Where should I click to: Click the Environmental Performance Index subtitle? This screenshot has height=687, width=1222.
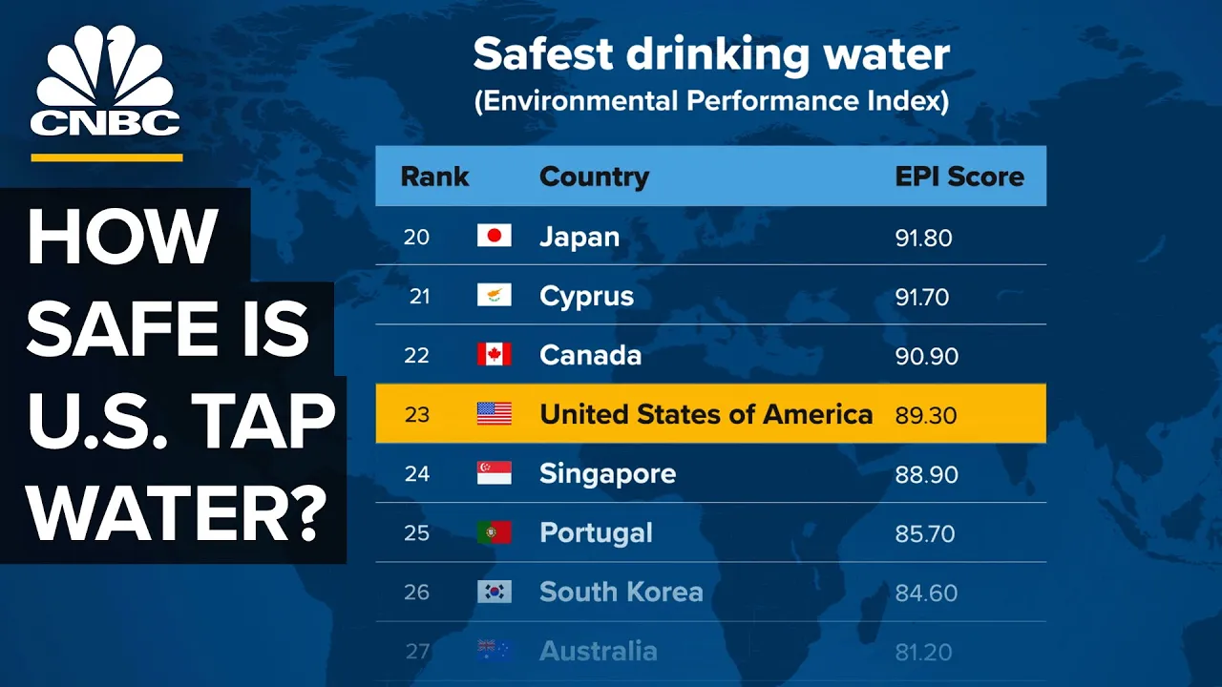tap(711, 101)
